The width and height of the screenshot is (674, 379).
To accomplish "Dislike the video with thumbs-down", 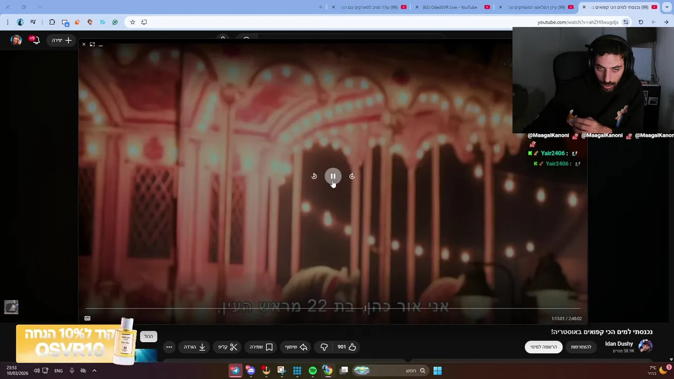I will click(x=324, y=347).
